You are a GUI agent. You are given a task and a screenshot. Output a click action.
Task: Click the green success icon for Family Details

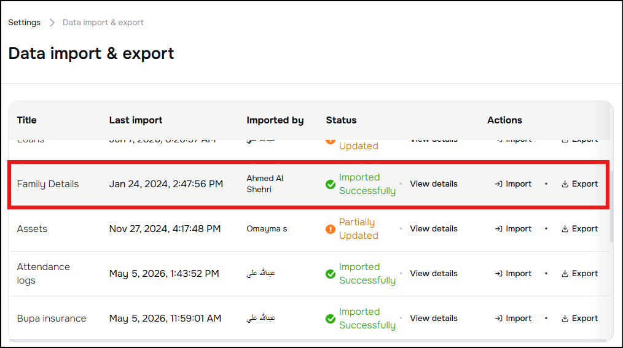click(x=330, y=185)
